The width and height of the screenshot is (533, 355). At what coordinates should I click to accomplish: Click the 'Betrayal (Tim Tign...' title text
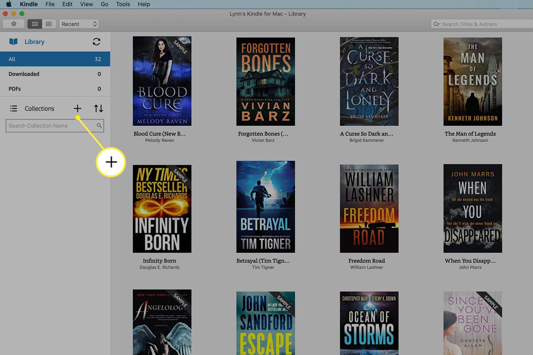tap(263, 261)
